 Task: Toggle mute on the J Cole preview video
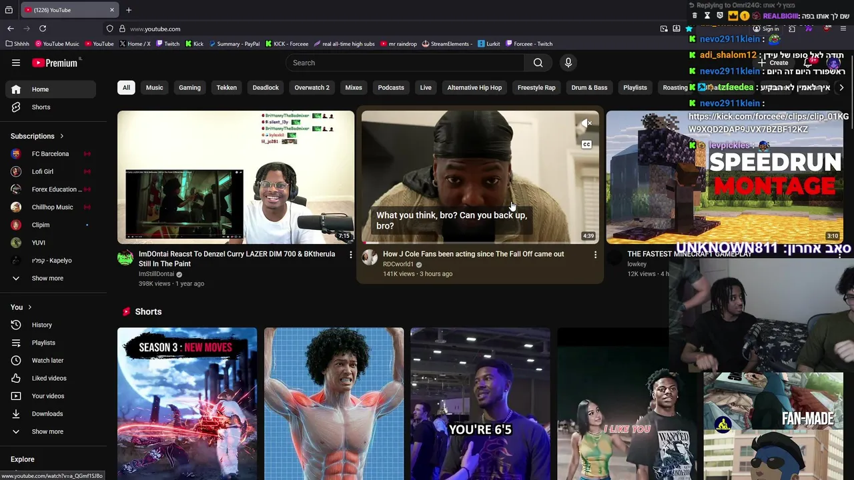[x=586, y=123]
